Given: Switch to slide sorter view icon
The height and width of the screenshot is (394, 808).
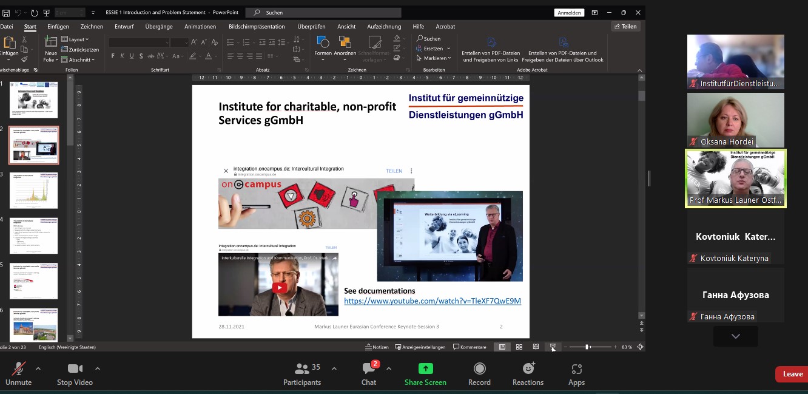Looking at the screenshot, I should (x=519, y=347).
